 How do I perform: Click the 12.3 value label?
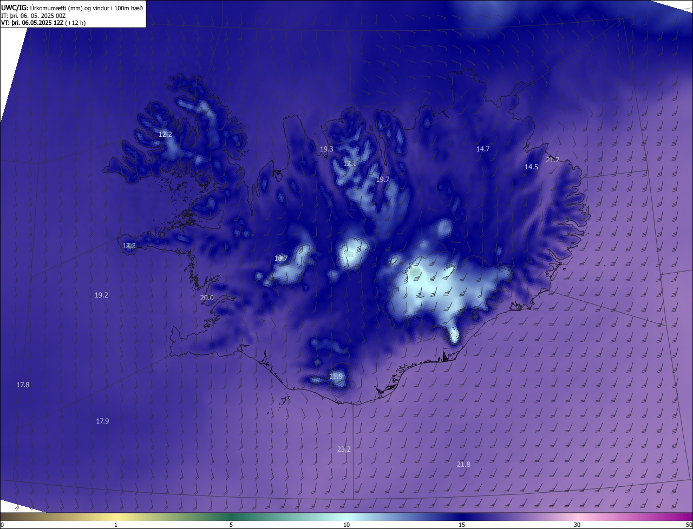[x=129, y=246]
